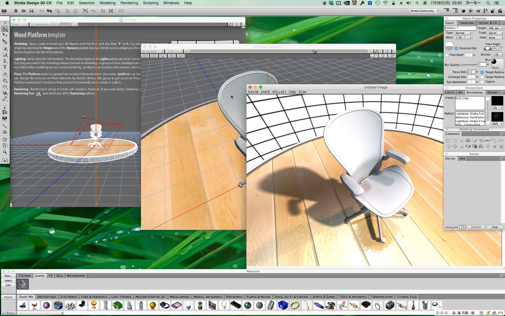This screenshot has height=316, width=505.
Task: Click the Blur Quality slider
Action: 469,65
